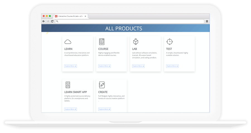
Task: Click the LAB cube icon
Action: coord(136,42)
